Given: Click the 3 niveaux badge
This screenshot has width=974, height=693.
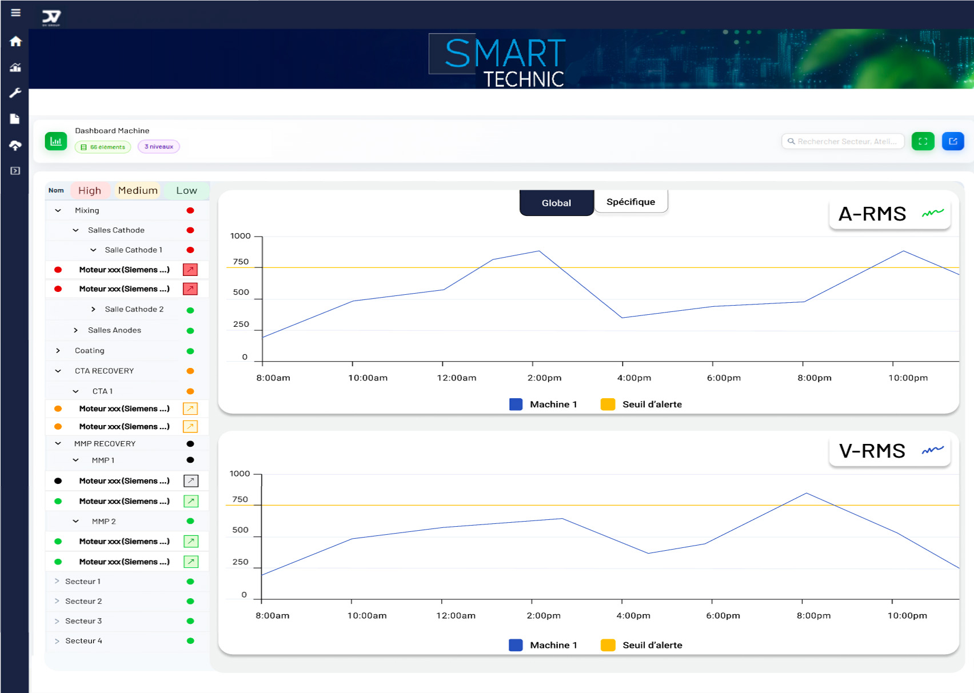Looking at the screenshot, I should pos(159,147).
